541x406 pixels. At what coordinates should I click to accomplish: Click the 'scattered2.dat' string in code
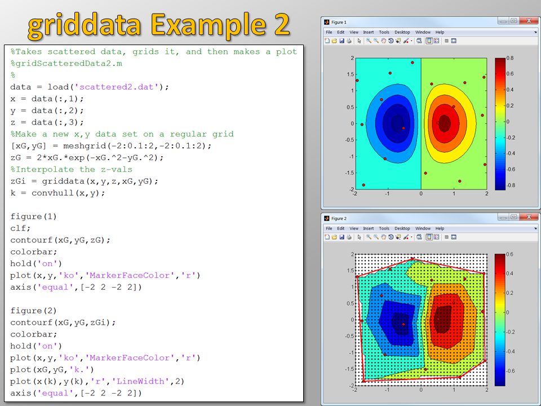click(x=117, y=87)
